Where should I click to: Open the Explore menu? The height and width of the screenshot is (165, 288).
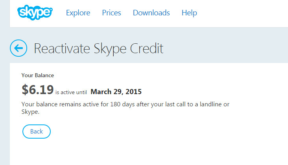point(78,13)
